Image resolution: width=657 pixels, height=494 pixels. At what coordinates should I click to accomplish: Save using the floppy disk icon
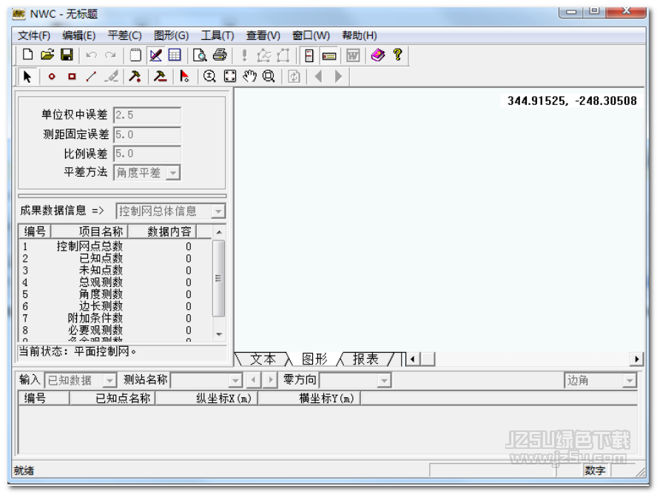click(67, 55)
